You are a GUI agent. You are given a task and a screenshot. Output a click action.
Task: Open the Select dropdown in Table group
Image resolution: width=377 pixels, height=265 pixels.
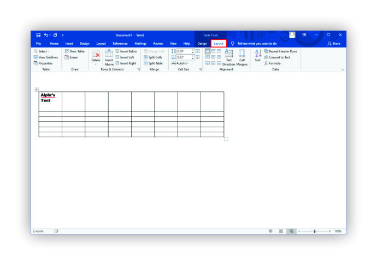click(x=42, y=51)
